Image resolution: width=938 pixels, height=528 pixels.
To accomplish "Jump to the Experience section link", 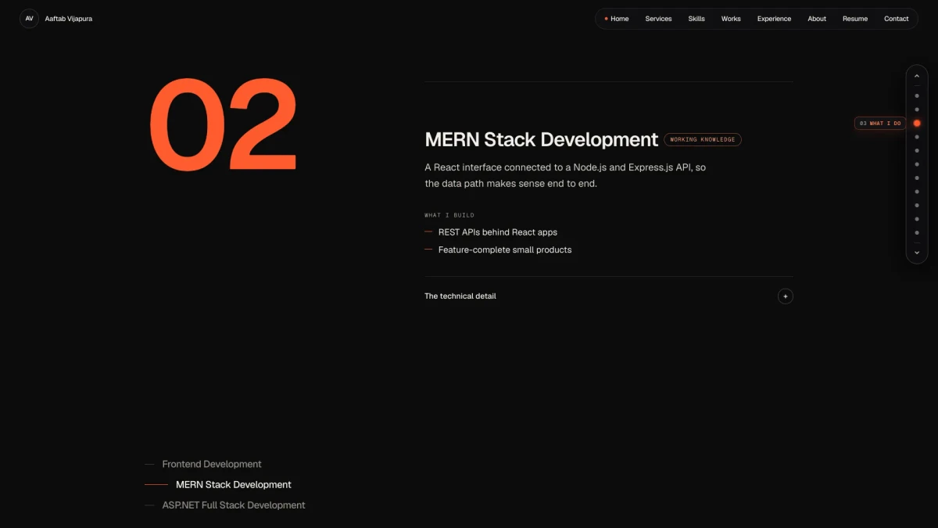I will (774, 19).
